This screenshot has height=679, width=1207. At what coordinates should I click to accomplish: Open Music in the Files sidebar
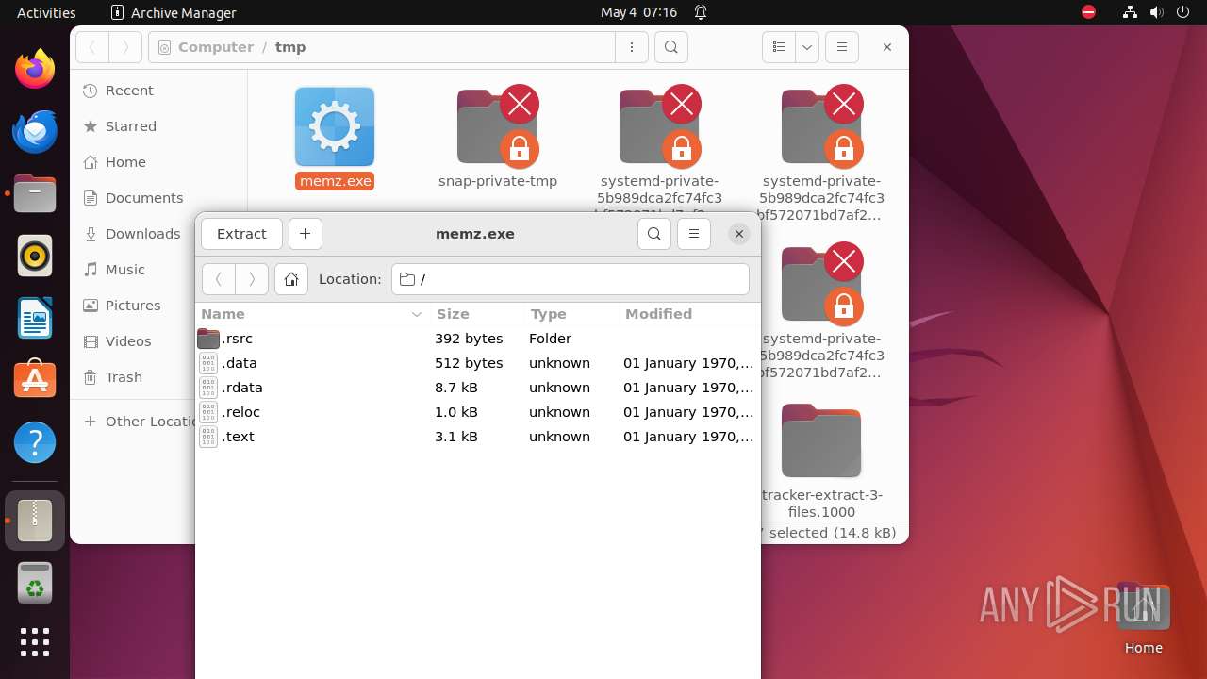(x=130, y=270)
